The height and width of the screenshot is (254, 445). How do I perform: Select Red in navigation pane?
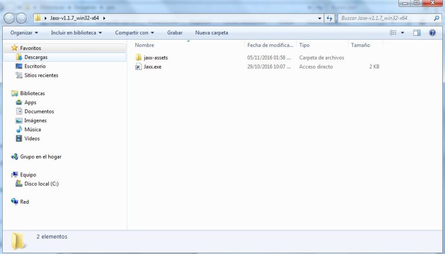pyautogui.click(x=24, y=202)
